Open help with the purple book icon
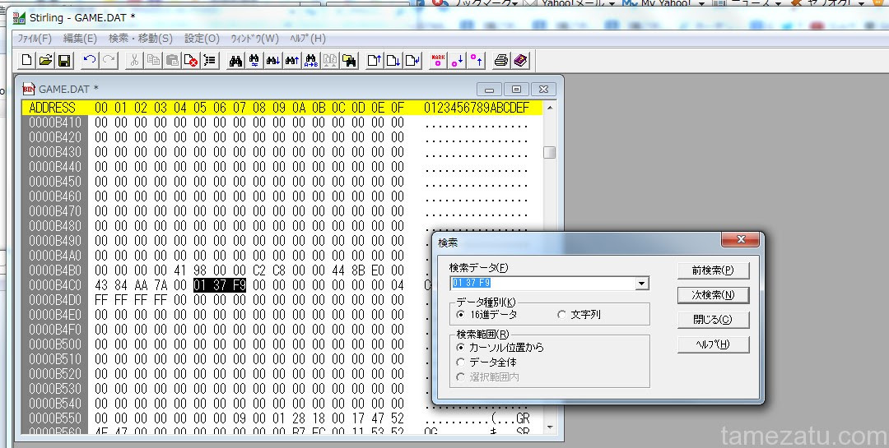The image size is (889, 448). (x=520, y=60)
